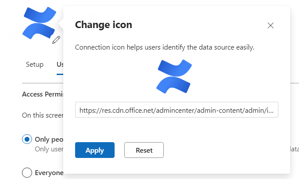This screenshot has height=179, width=299.
Task: Click the 'Only people' option label text
Action: (x=49, y=140)
